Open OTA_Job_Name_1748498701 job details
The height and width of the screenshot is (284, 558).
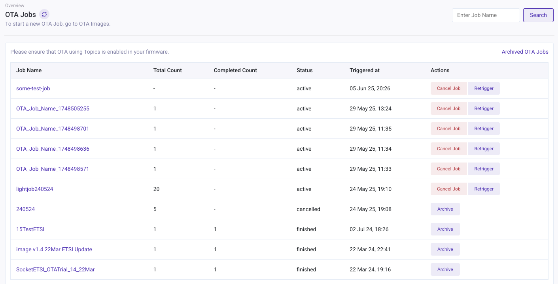[53, 129]
